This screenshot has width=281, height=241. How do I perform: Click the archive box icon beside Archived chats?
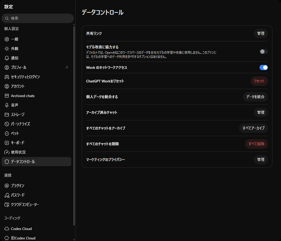[x=7, y=96]
